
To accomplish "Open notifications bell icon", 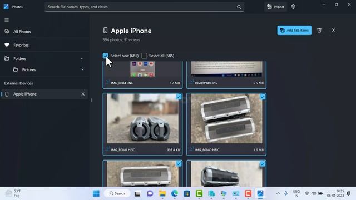I will point(348,193).
